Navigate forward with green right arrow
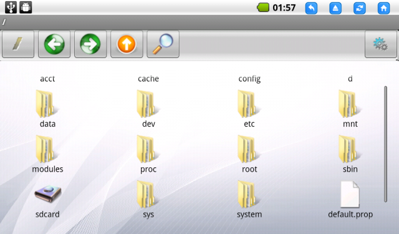The image size is (399, 234). [x=90, y=44]
